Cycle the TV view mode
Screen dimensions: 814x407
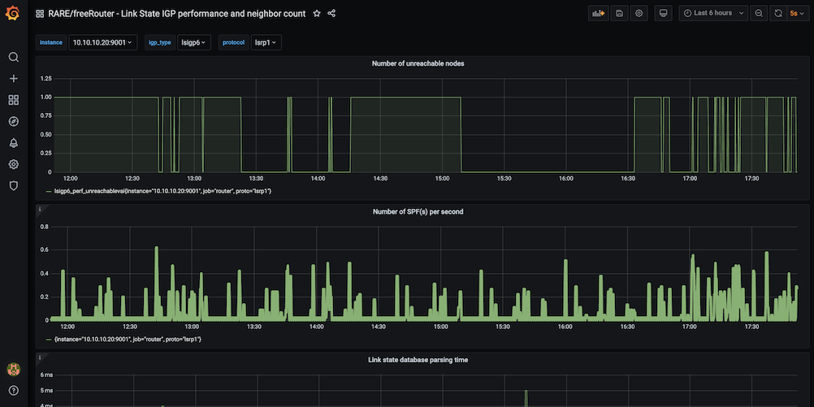(x=663, y=13)
